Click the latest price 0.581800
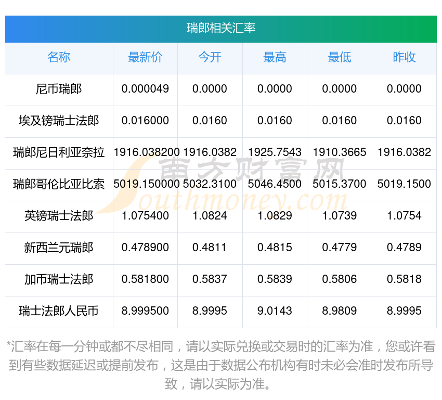Image resolution: width=442 pixels, height=400 pixels. [x=145, y=279]
